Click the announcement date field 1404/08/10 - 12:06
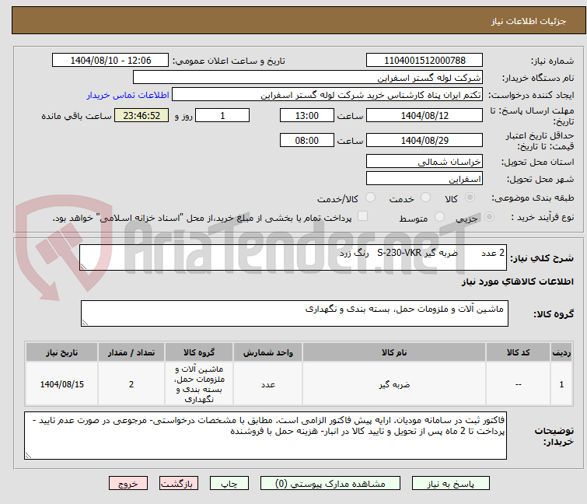This screenshot has width=587, height=504. click(110, 61)
